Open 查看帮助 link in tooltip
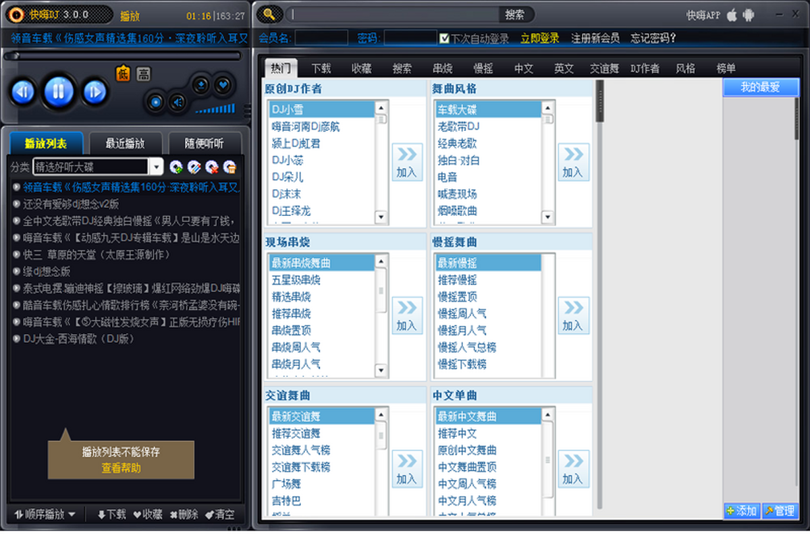Viewport: 810px width, 540px height. tap(122, 468)
